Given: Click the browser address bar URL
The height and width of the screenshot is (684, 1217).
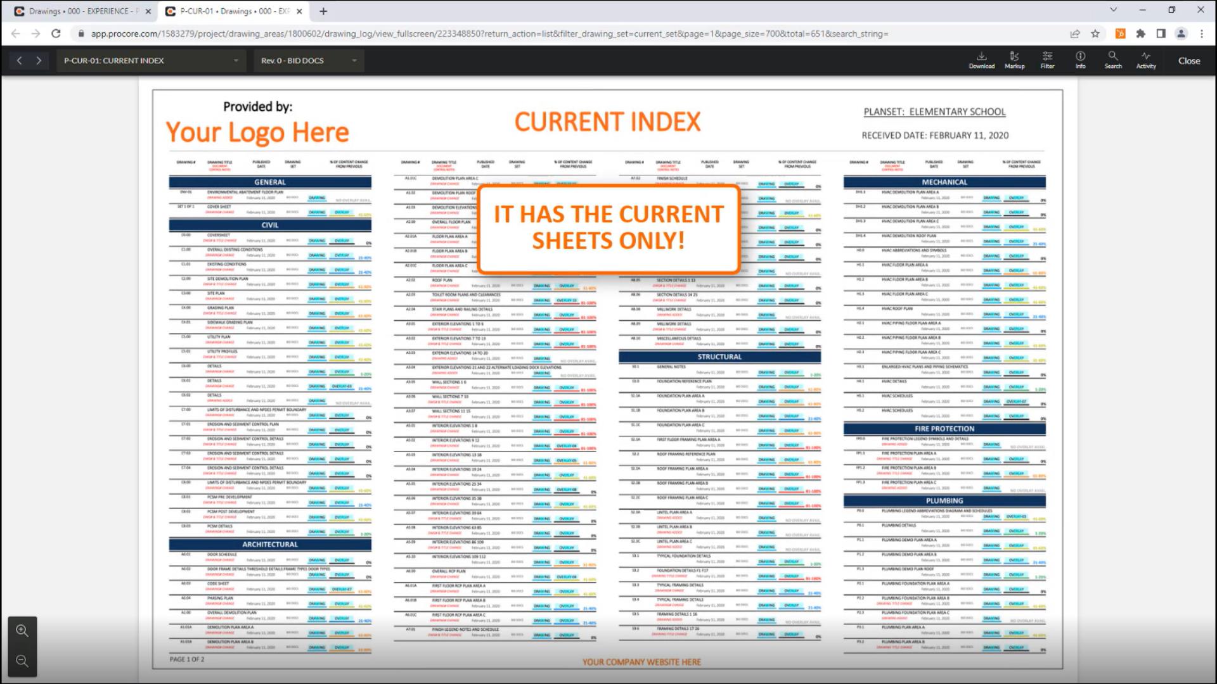Looking at the screenshot, I should click(x=488, y=34).
